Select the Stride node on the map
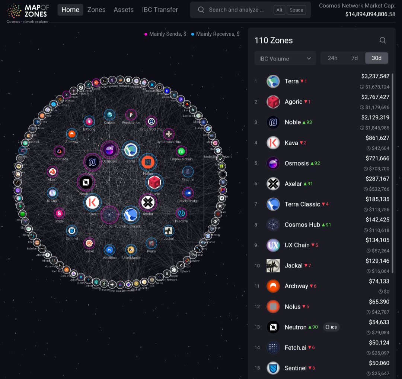This screenshot has width=402, height=379. [x=59, y=213]
